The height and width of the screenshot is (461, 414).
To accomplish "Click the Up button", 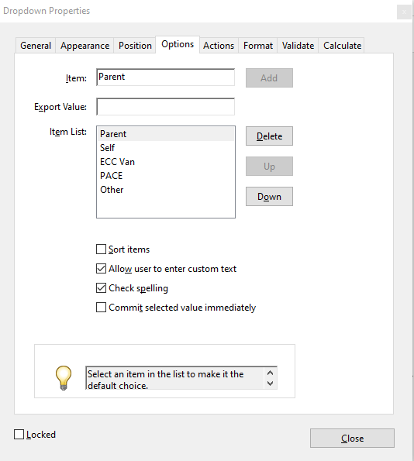I will [x=269, y=167].
